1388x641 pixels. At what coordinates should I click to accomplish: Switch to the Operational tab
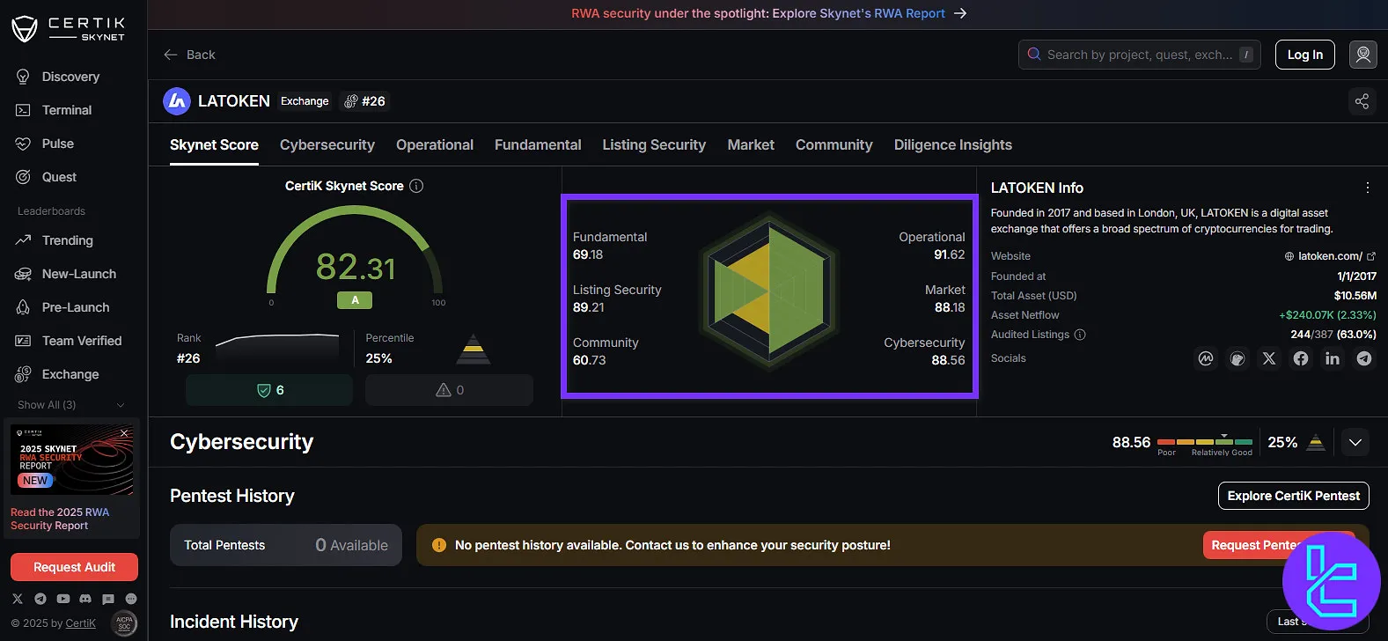(x=434, y=145)
